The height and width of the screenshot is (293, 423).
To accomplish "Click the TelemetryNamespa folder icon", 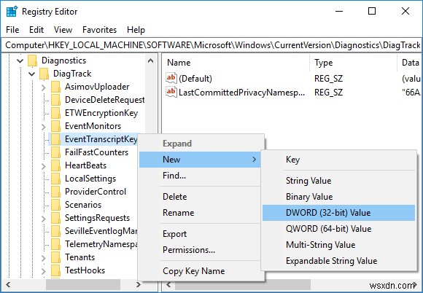I will [56, 244].
